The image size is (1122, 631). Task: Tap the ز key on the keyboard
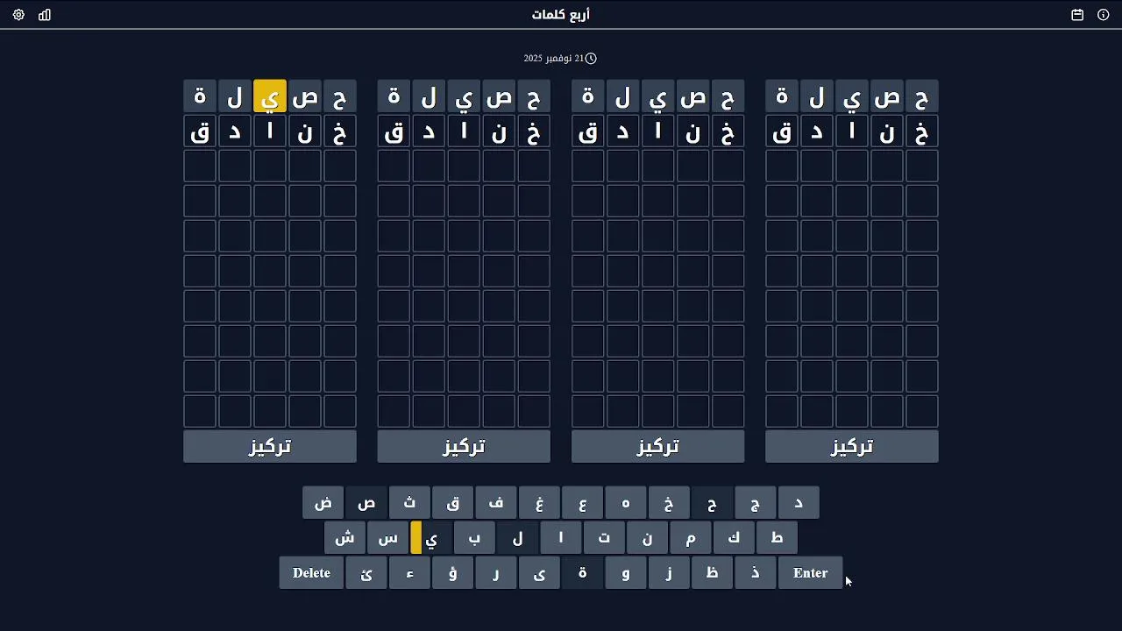(x=669, y=573)
